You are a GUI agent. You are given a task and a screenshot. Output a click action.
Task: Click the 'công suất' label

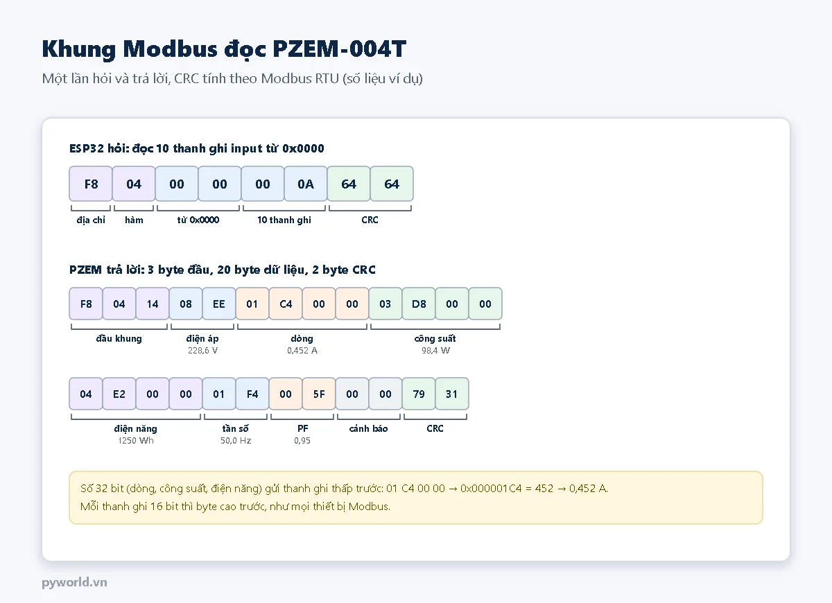coord(435,338)
